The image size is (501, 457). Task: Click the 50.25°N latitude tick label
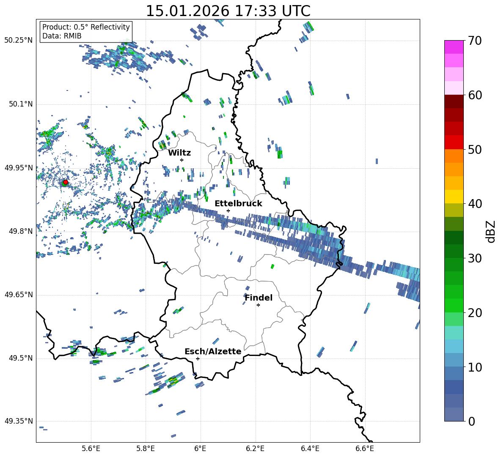pos(19,41)
